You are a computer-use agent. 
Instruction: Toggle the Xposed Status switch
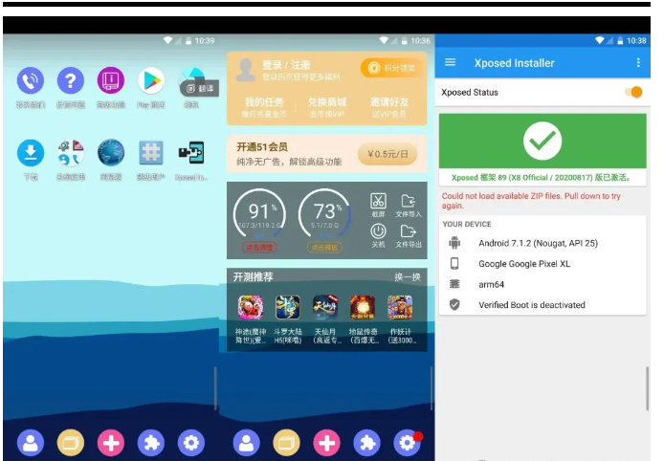click(632, 92)
